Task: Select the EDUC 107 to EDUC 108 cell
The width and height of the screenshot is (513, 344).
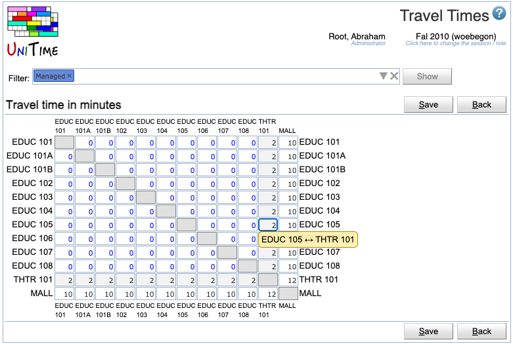Action: pyautogui.click(x=248, y=253)
